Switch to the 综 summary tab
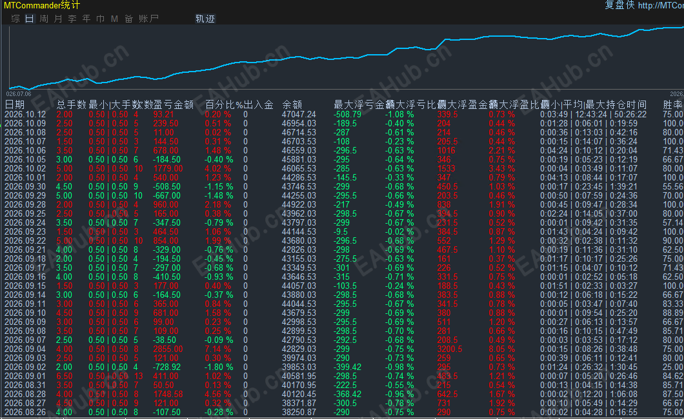This screenshot has height=419, width=684. coord(15,19)
